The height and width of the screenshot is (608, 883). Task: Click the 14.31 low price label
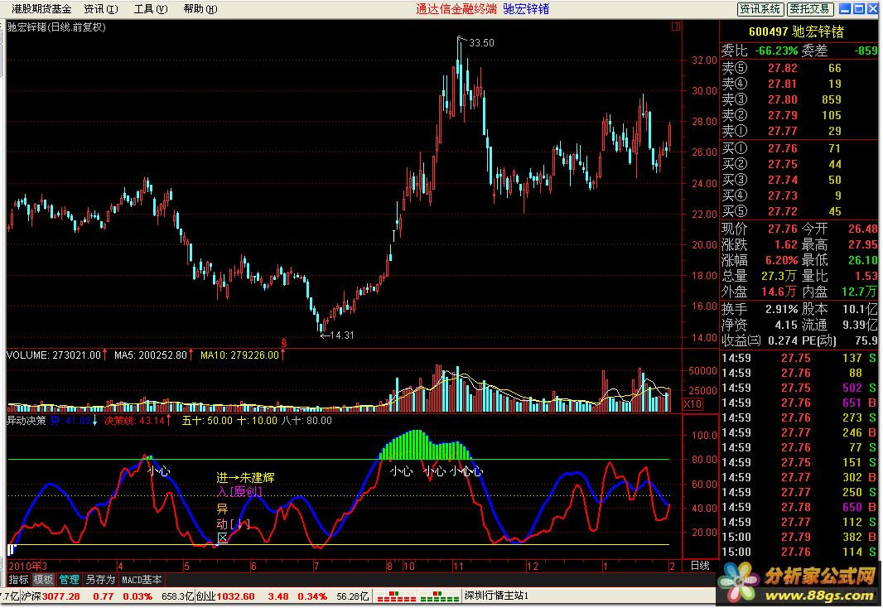pyautogui.click(x=341, y=335)
